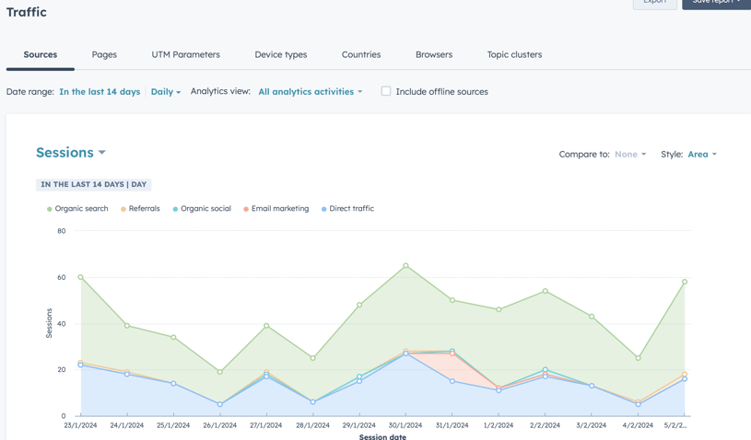This screenshot has width=751, height=440.
Task: Click the Organic search point on 2/2/2024
Action: coord(545,291)
